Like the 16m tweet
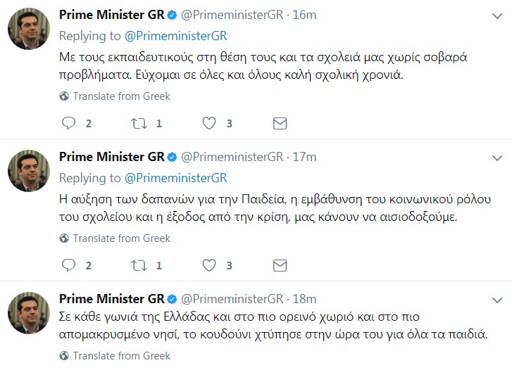 click(209, 123)
